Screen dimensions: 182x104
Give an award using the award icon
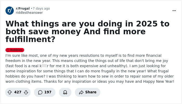pos(65,92)
